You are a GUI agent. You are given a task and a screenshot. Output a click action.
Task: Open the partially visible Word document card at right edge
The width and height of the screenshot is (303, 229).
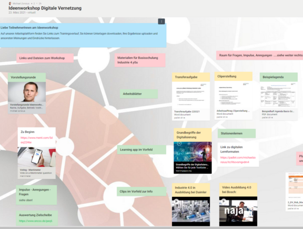pos(294,192)
